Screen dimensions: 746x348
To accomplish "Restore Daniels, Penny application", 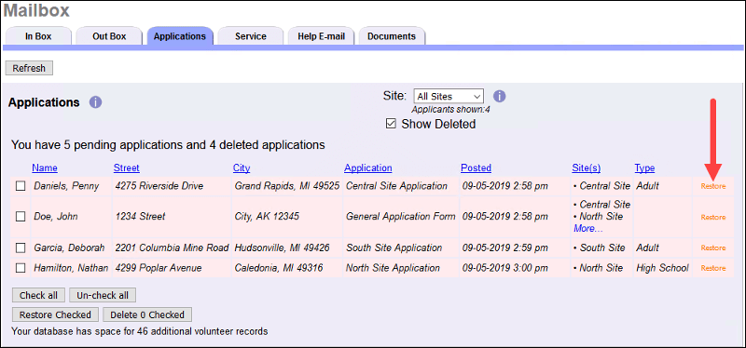I will click(x=713, y=187).
